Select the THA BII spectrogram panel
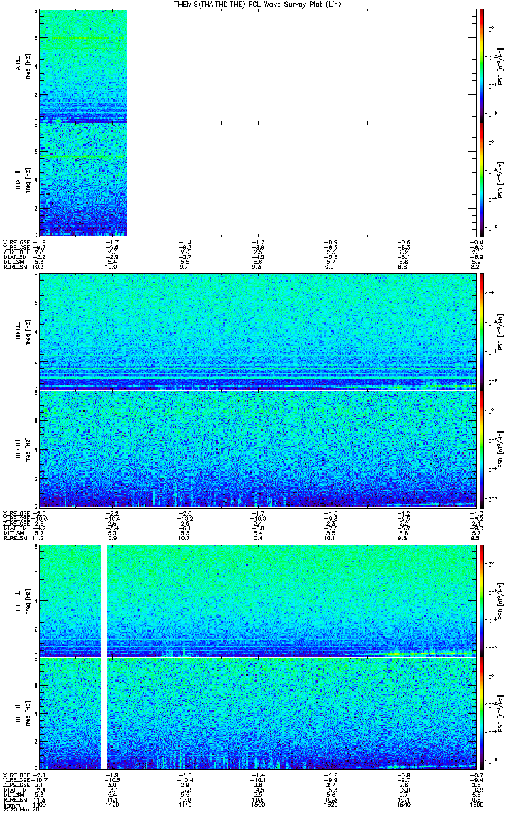This screenshot has height=814, width=509. coord(258,180)
